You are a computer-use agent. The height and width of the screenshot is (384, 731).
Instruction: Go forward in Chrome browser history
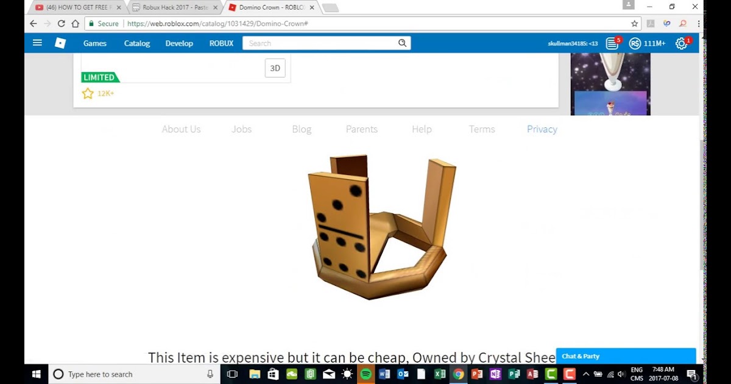click(x=47, y=24)
